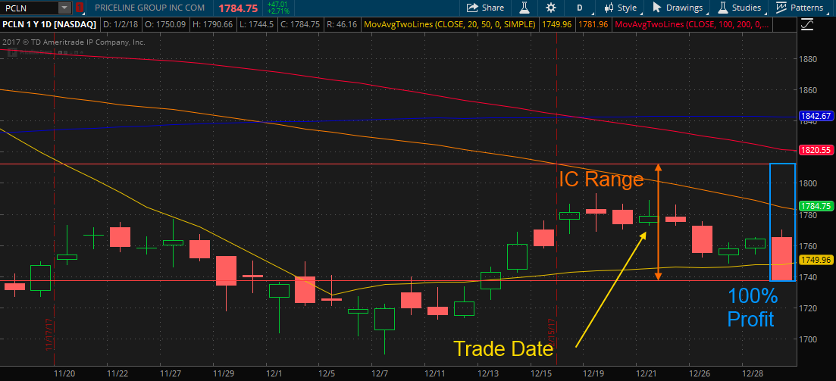Viewport: 836px width, 381px height.
Task: Open the Share menu
Action: click(x=485, y=8)
